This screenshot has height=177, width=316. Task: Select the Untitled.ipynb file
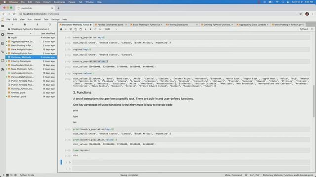coord(31,93)
